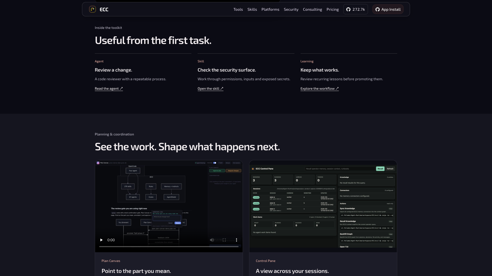Open the Skills nav item
The height and width of the screenshot is (276, 492).
252,9
